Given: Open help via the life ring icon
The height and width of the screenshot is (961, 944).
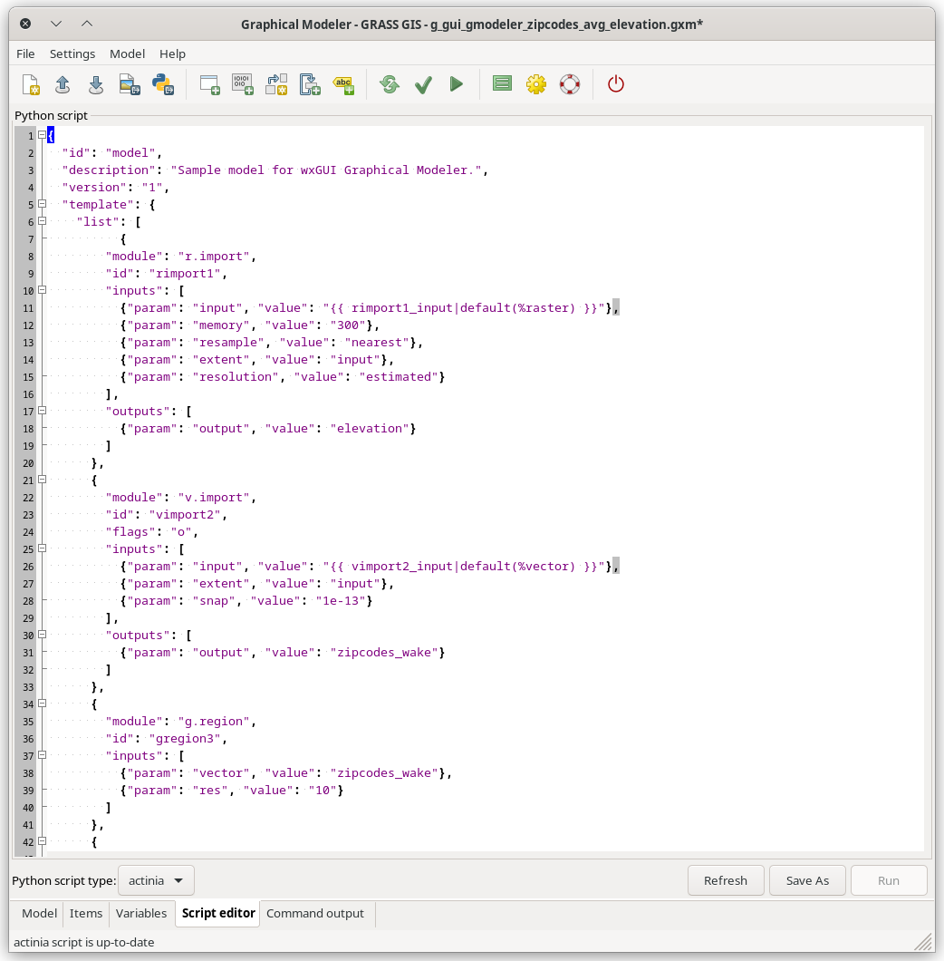Looking at the screenshot, I should click(x=570, y=83).
